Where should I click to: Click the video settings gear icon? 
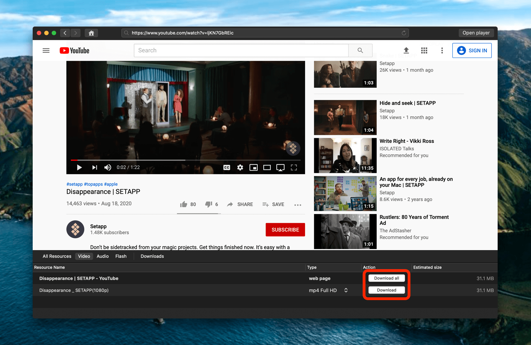point(240,167)
